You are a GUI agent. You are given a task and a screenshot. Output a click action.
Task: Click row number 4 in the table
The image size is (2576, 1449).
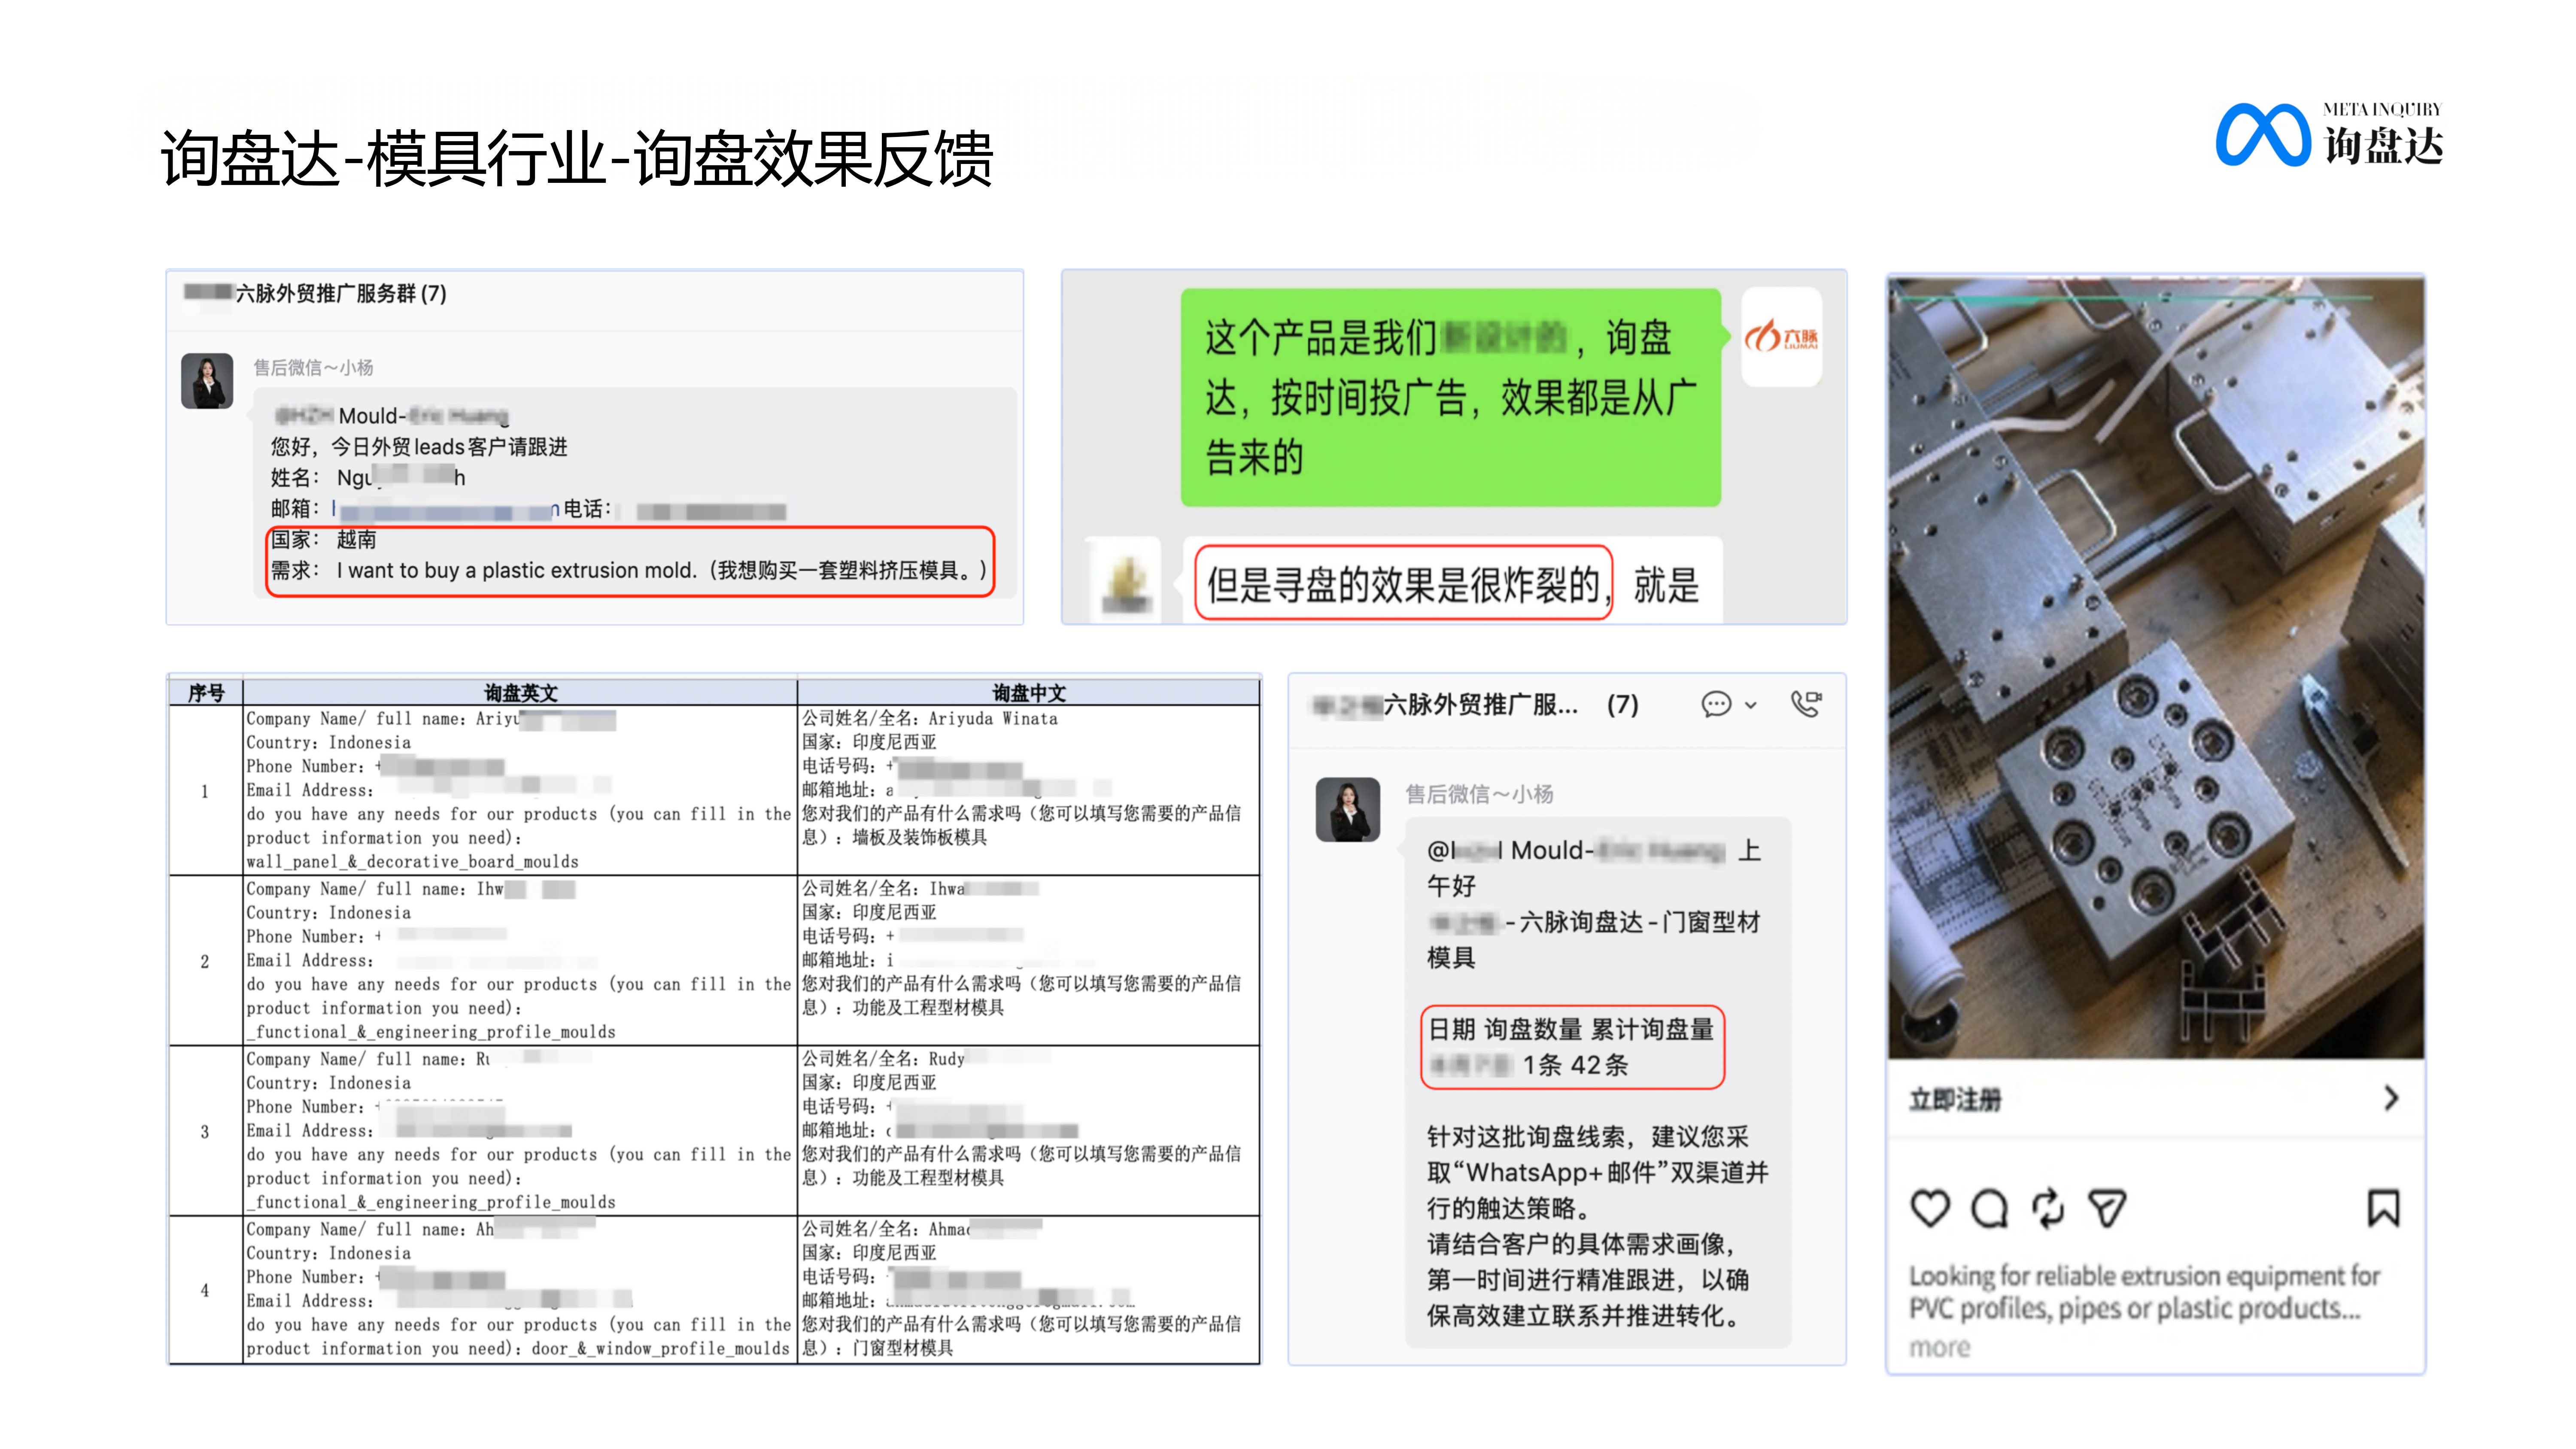[x=205, y=1290]
